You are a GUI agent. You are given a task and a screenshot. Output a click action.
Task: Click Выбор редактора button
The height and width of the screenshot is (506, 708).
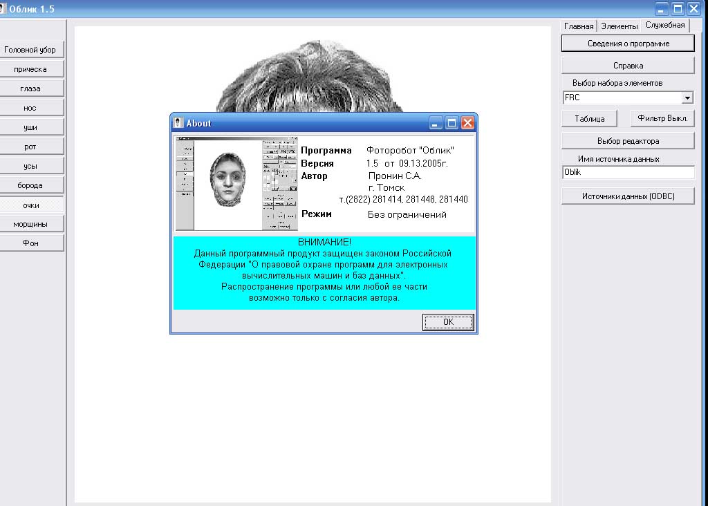click(628, 141)
